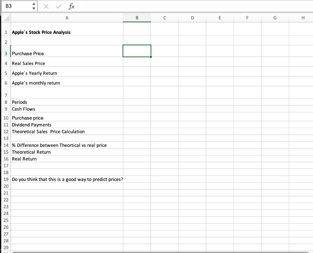313x253 pixels.
Task: Select row 29 header
Action: coord(6,247)
